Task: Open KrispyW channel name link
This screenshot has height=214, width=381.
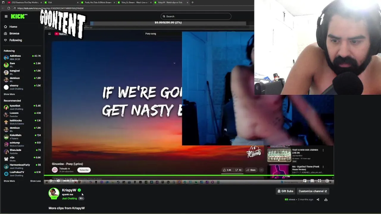Action: (x=69, y=190)
